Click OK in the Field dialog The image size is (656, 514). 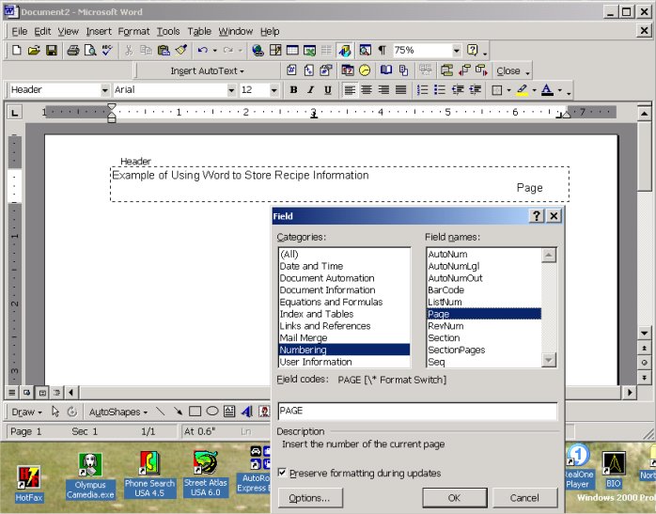pyautogui.click(x=454, y=498)
